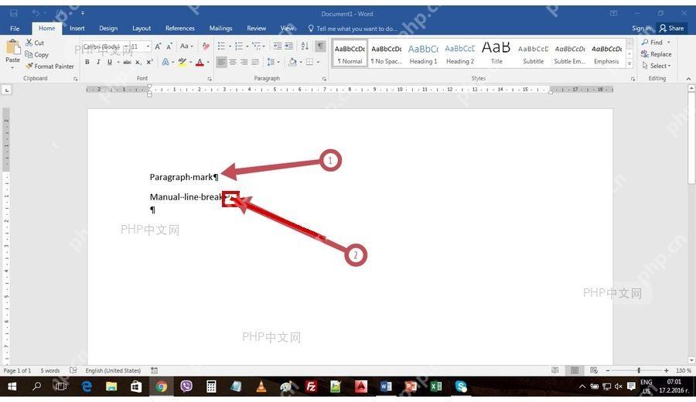
Task: Zoom out with the minus button
Action: (608, 370)
